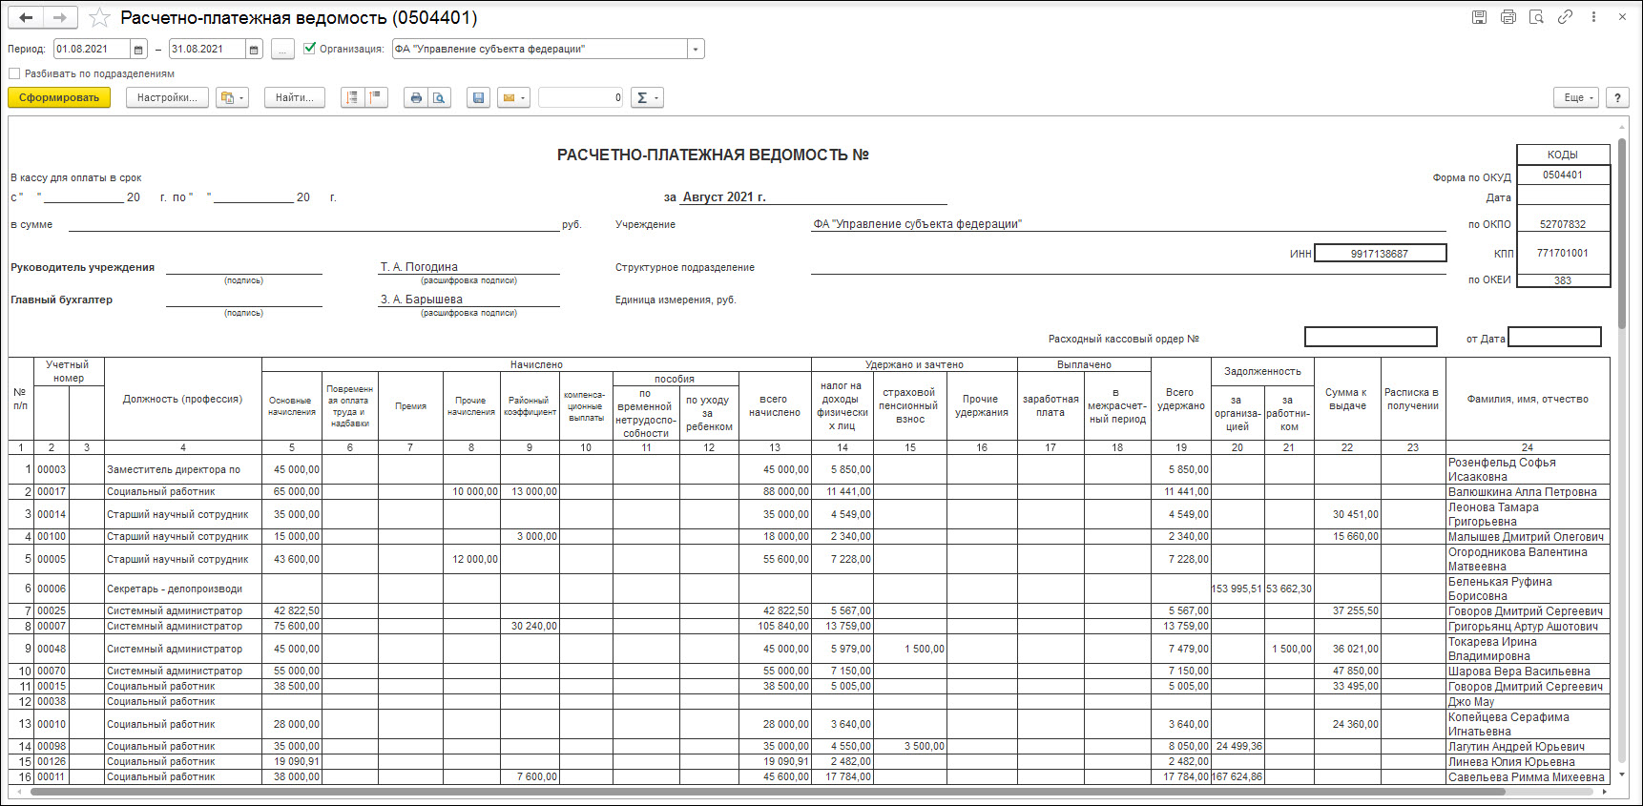Select personnel number 00003
1643x806 pixels.
(x=52, y=469)
